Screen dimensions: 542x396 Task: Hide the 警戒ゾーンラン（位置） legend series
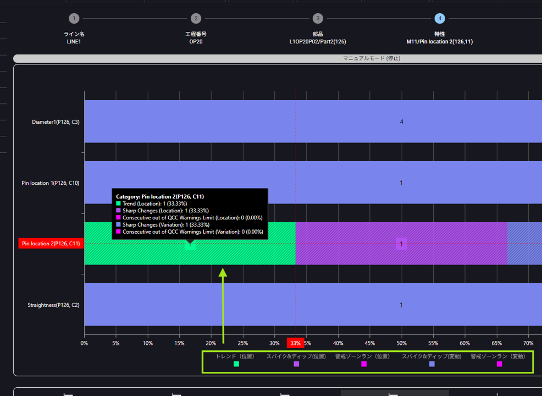[363, 364]
